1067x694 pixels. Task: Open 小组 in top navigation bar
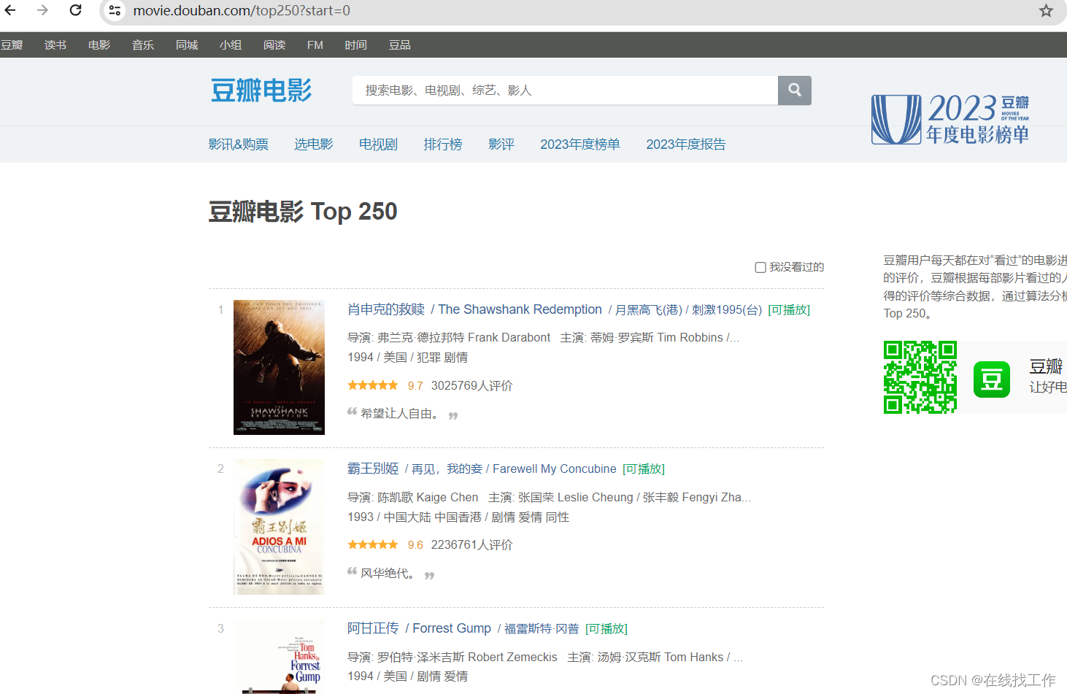(231, 45)
